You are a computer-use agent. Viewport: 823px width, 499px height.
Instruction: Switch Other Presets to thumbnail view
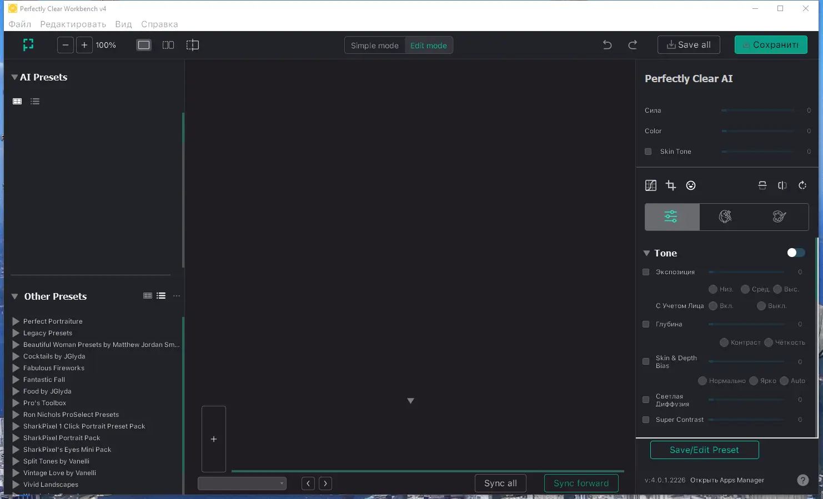[148, 296]
